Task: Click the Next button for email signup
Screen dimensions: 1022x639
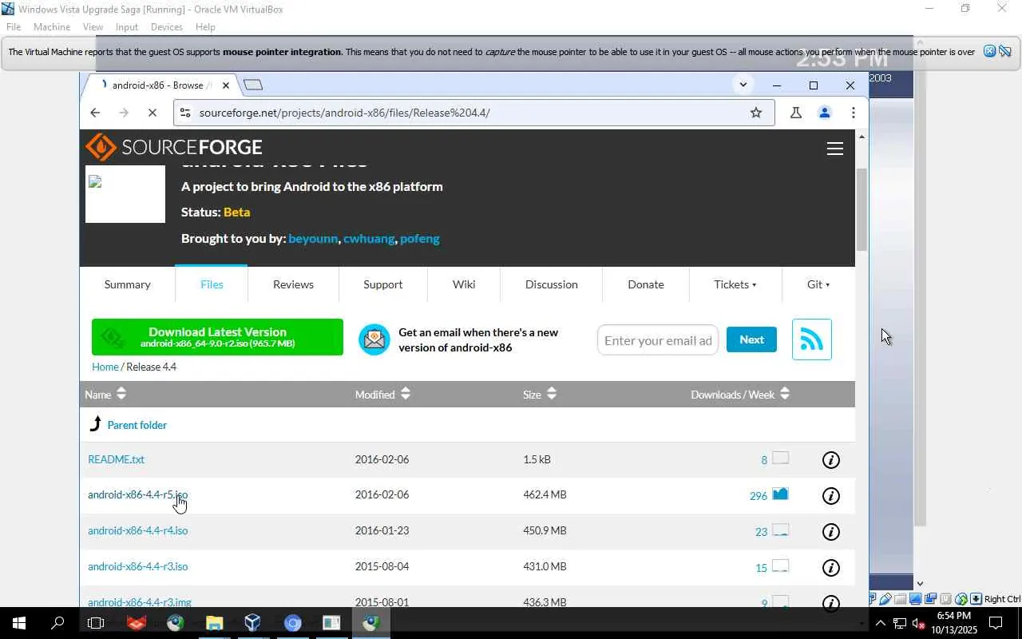Action: [751, 339]
